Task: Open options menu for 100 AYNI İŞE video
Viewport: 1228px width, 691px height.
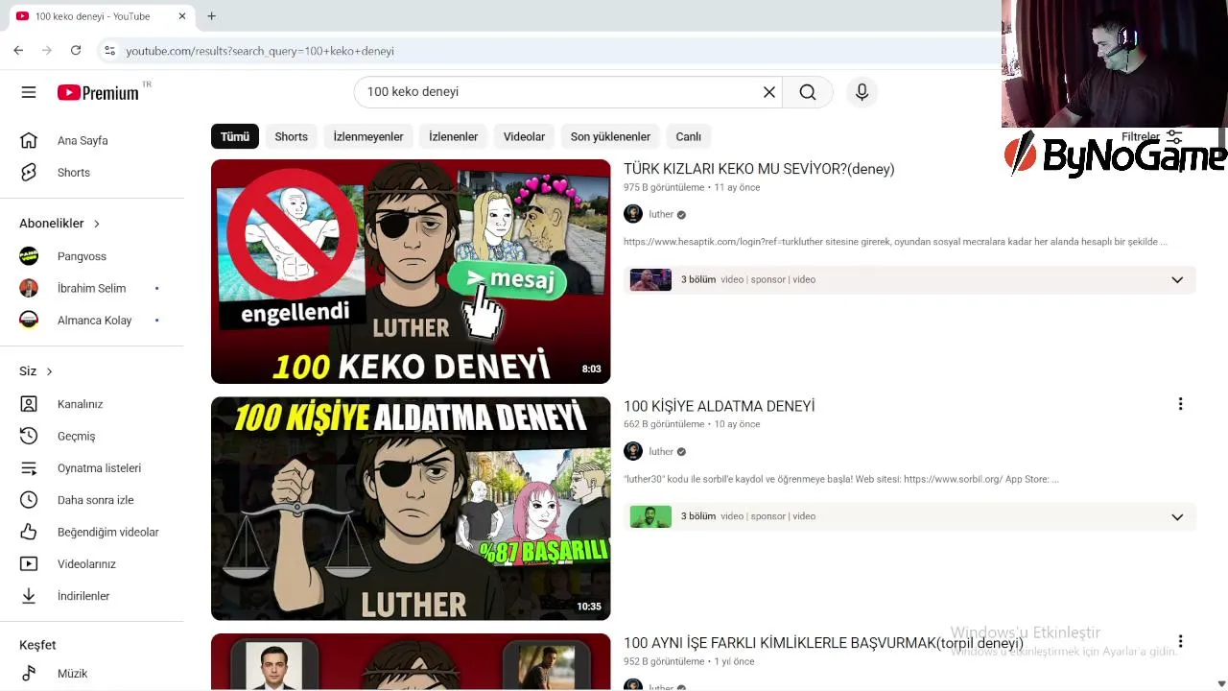Action: [x=1180, y=641]
